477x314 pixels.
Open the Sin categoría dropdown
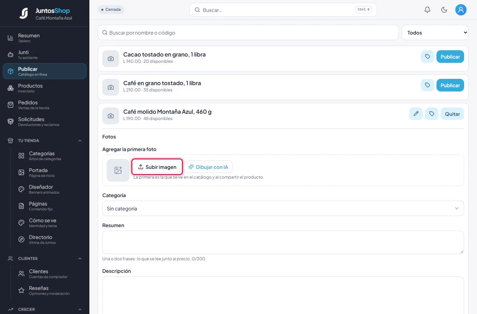[283, 208]
